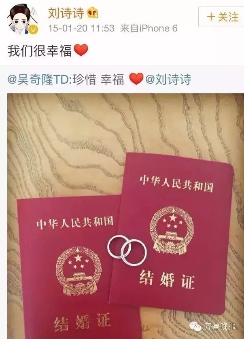This screenshot has height=339, width=244.
Task: Click the 来自iPhone 6 source label
Action: pyautogui.click(x=149, y=28)
